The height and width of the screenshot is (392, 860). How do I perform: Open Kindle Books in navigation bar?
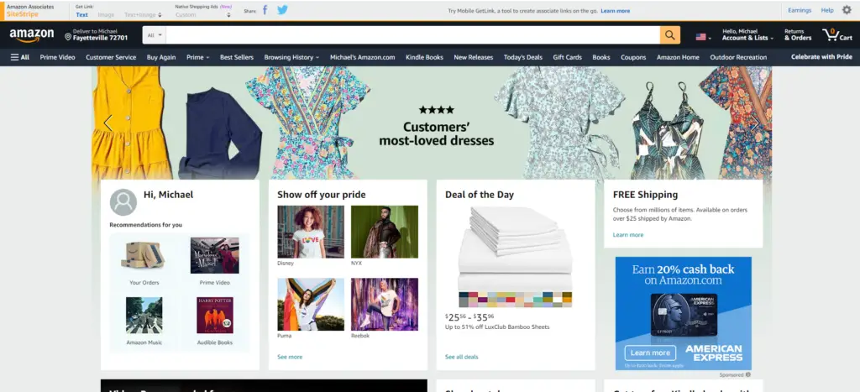(x=424, y=57)
